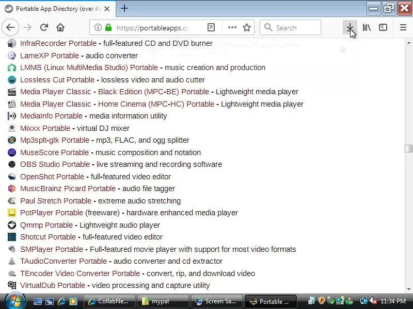Open TEncoder Video Converter Portable link

tap(80, 273)
